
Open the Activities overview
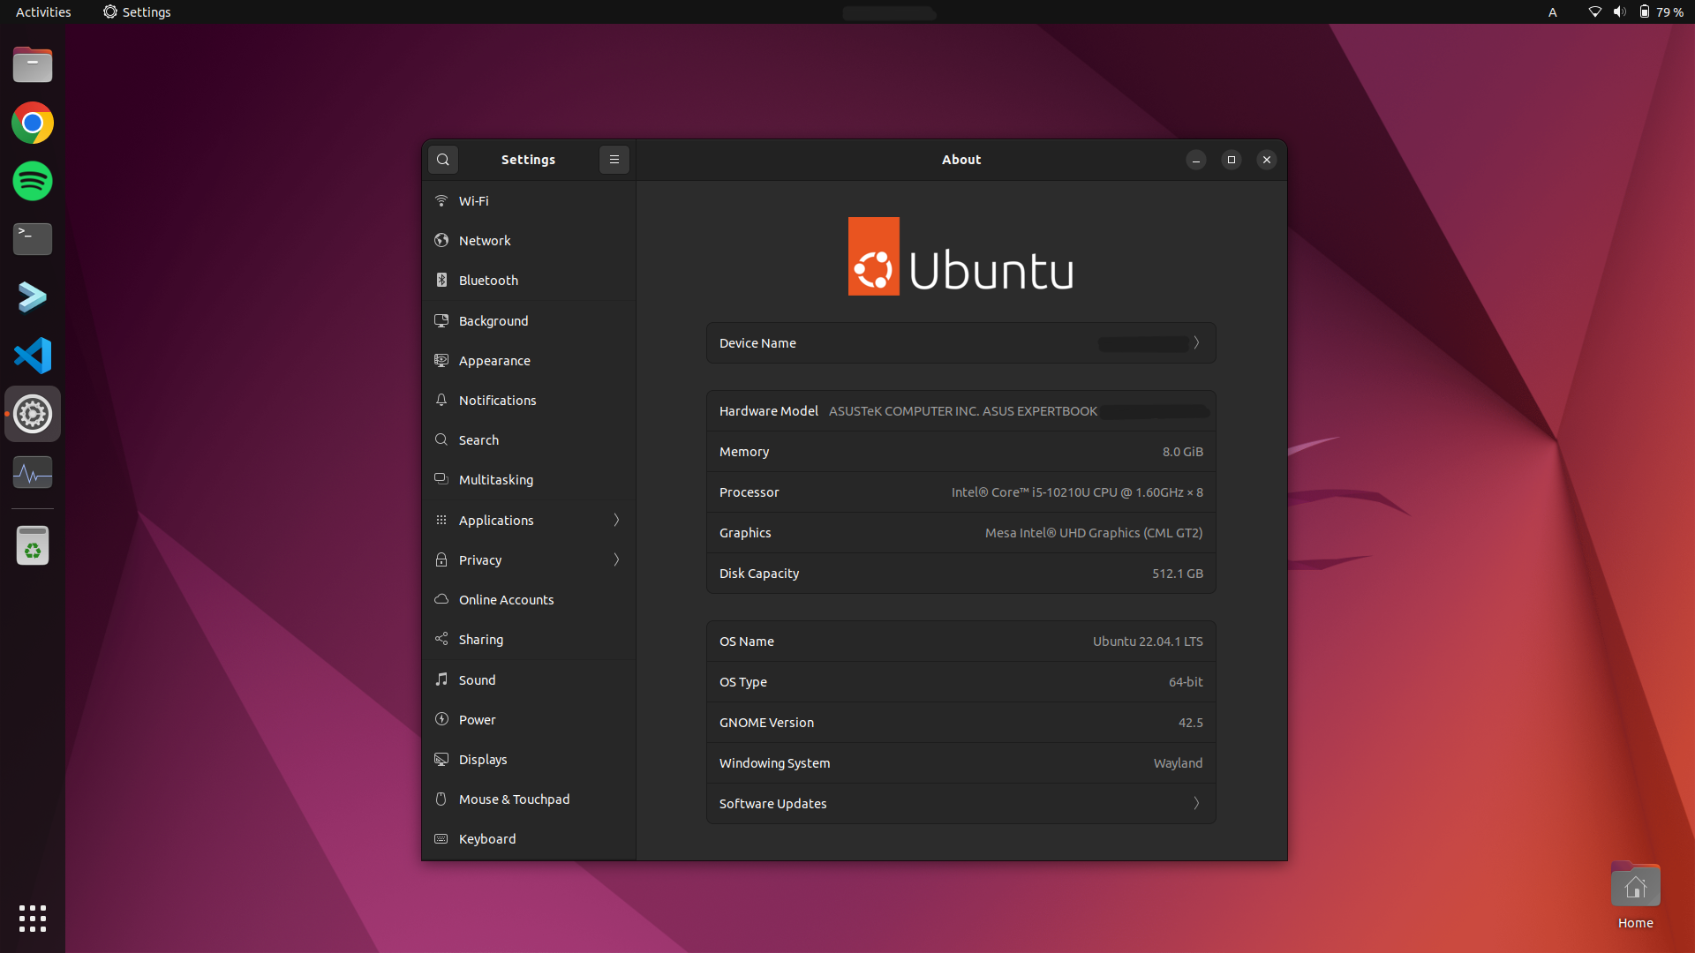(x=41, y=11)
